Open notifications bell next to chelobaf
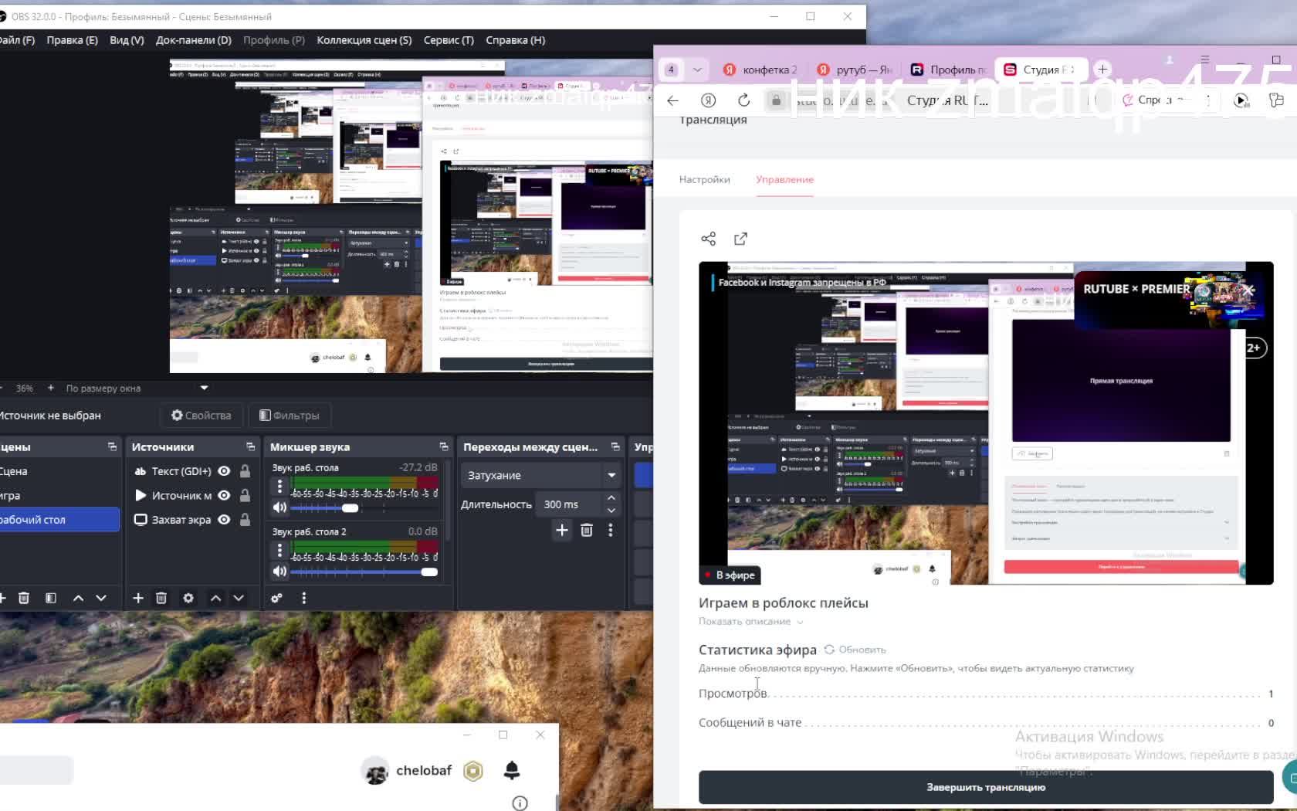Image resolution: width=1297 pixels, height=811 pixels. click(512, 770)
